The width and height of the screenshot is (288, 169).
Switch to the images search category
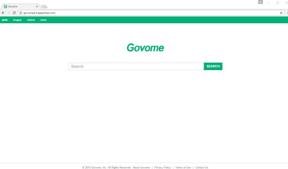17,20
